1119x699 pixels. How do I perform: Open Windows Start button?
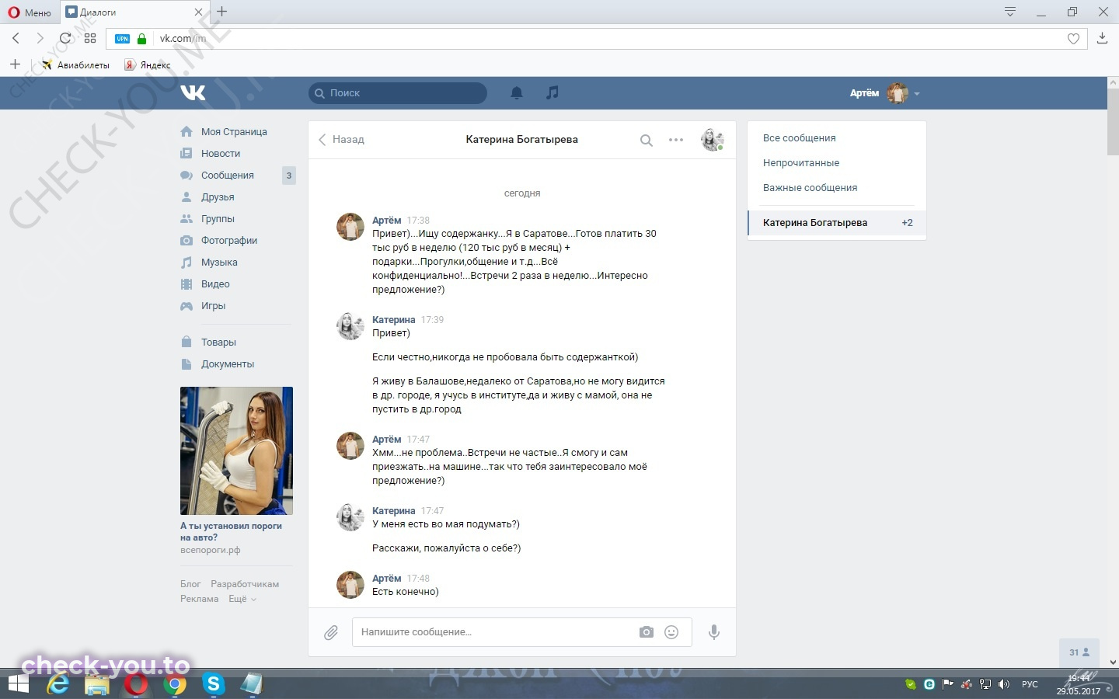(17, 684)
